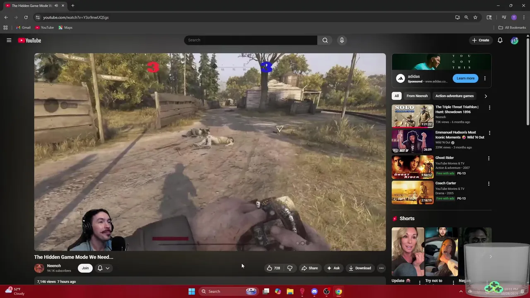
Task: Select the From Neenoh chip
Action: click(417, 96)
